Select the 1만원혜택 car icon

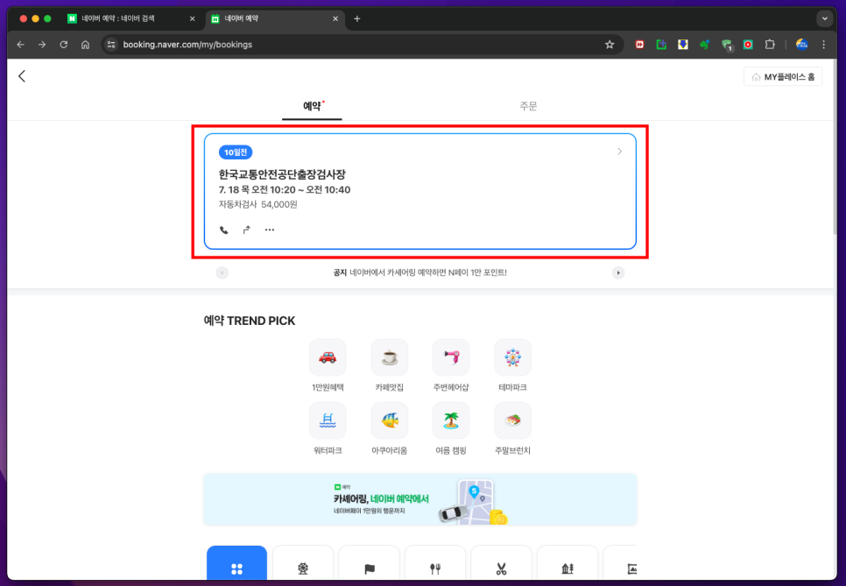point(328,357)
